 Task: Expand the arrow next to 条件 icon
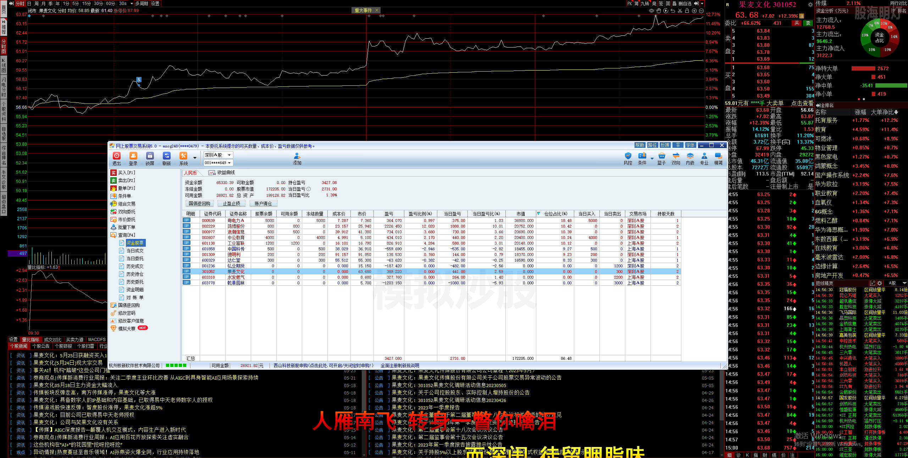click(652, 158)
